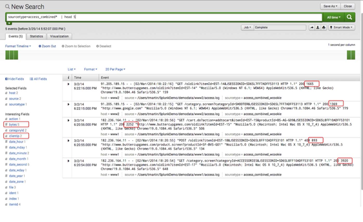The width and height of the screenshot is (363, 222).
Task: Click the Print results icon
Action: 323,28
